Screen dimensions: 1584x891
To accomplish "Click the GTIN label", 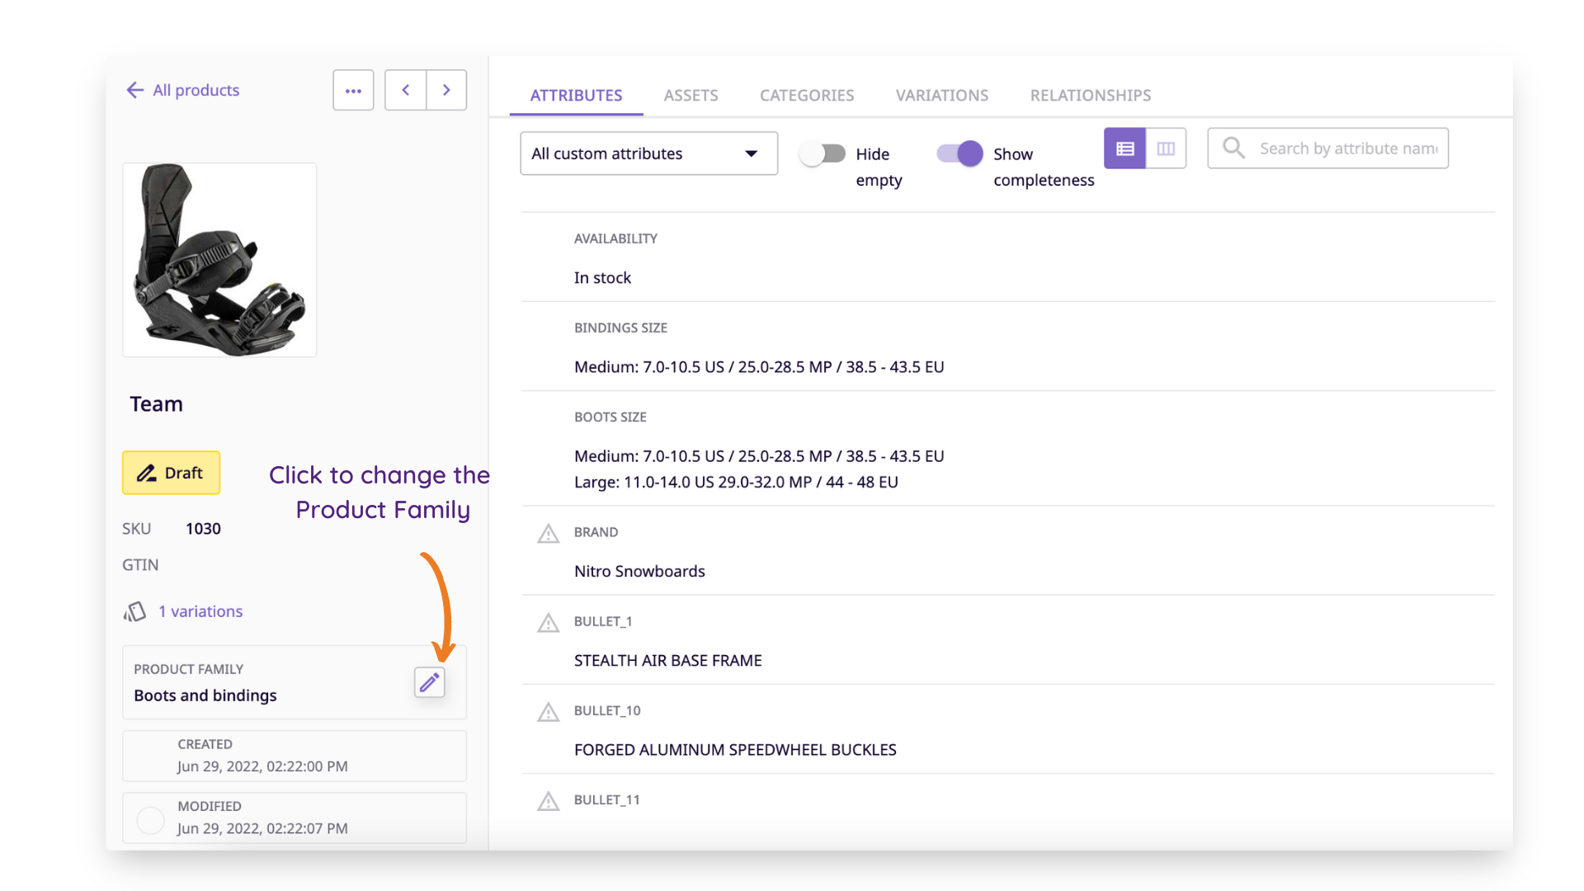I will click(x=140, y=565).
